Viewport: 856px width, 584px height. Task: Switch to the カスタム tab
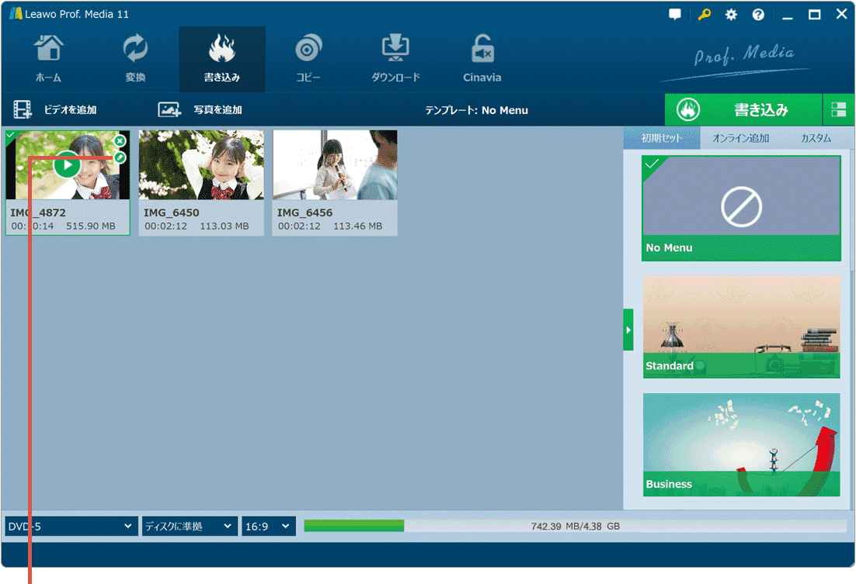point(816,138)
